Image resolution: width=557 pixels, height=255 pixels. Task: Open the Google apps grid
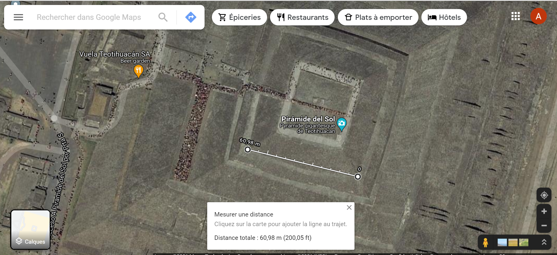(516, 16)
